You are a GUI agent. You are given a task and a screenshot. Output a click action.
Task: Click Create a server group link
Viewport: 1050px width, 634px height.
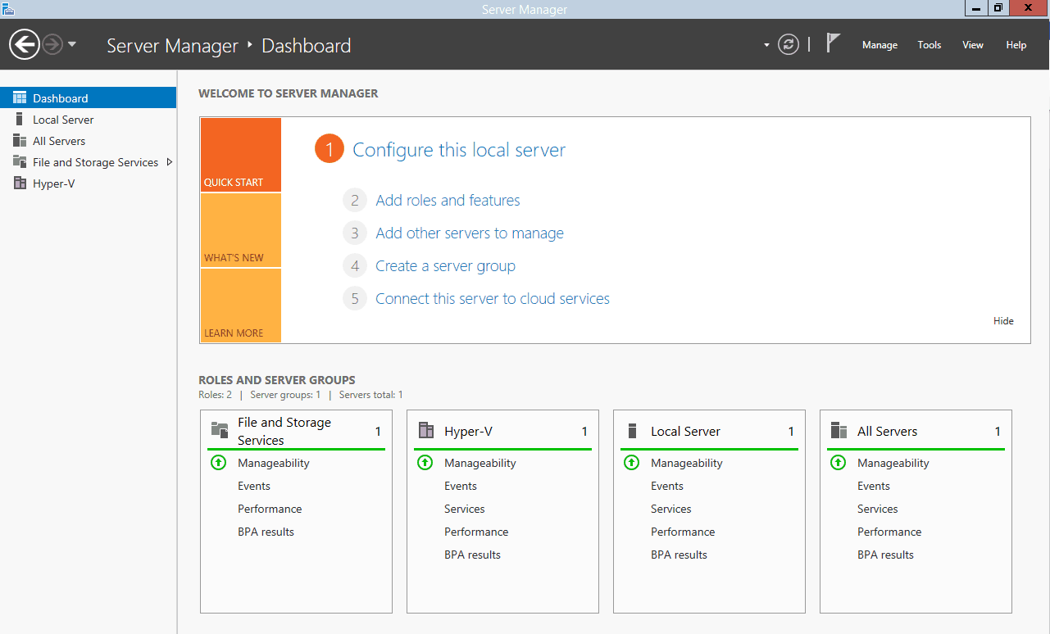[x=445, y=265]
